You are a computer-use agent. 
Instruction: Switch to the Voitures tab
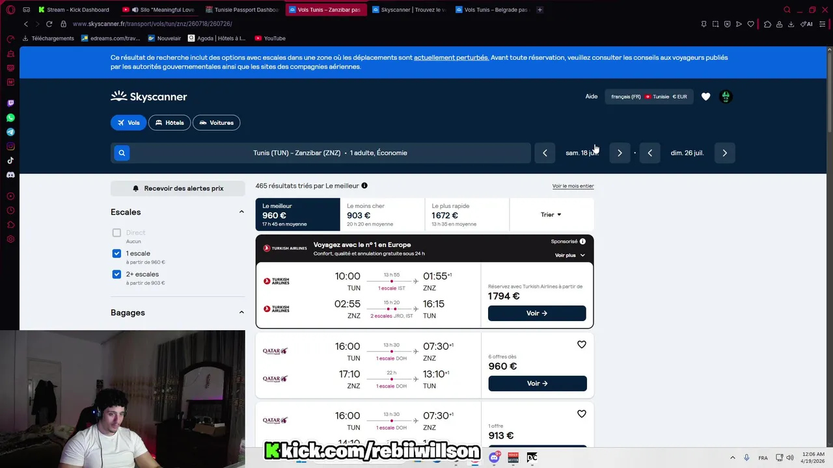[x=216, y=122]
